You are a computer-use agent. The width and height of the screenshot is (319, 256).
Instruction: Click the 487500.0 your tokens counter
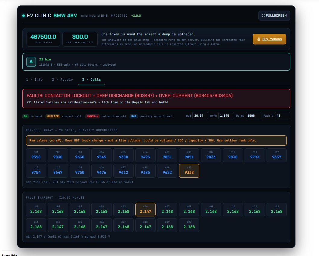pyautogui.click(x=43, y=39)
